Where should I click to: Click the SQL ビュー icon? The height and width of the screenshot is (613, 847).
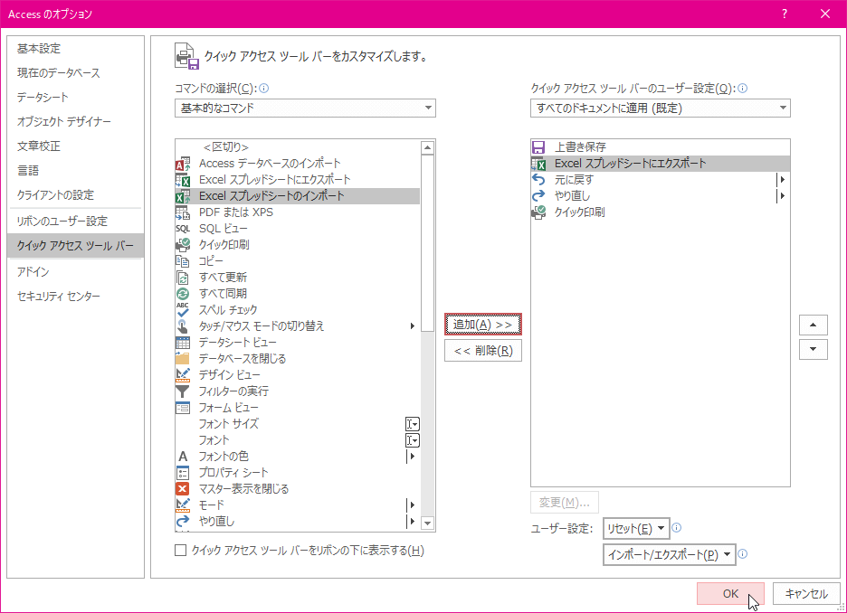tap(183, 228)
